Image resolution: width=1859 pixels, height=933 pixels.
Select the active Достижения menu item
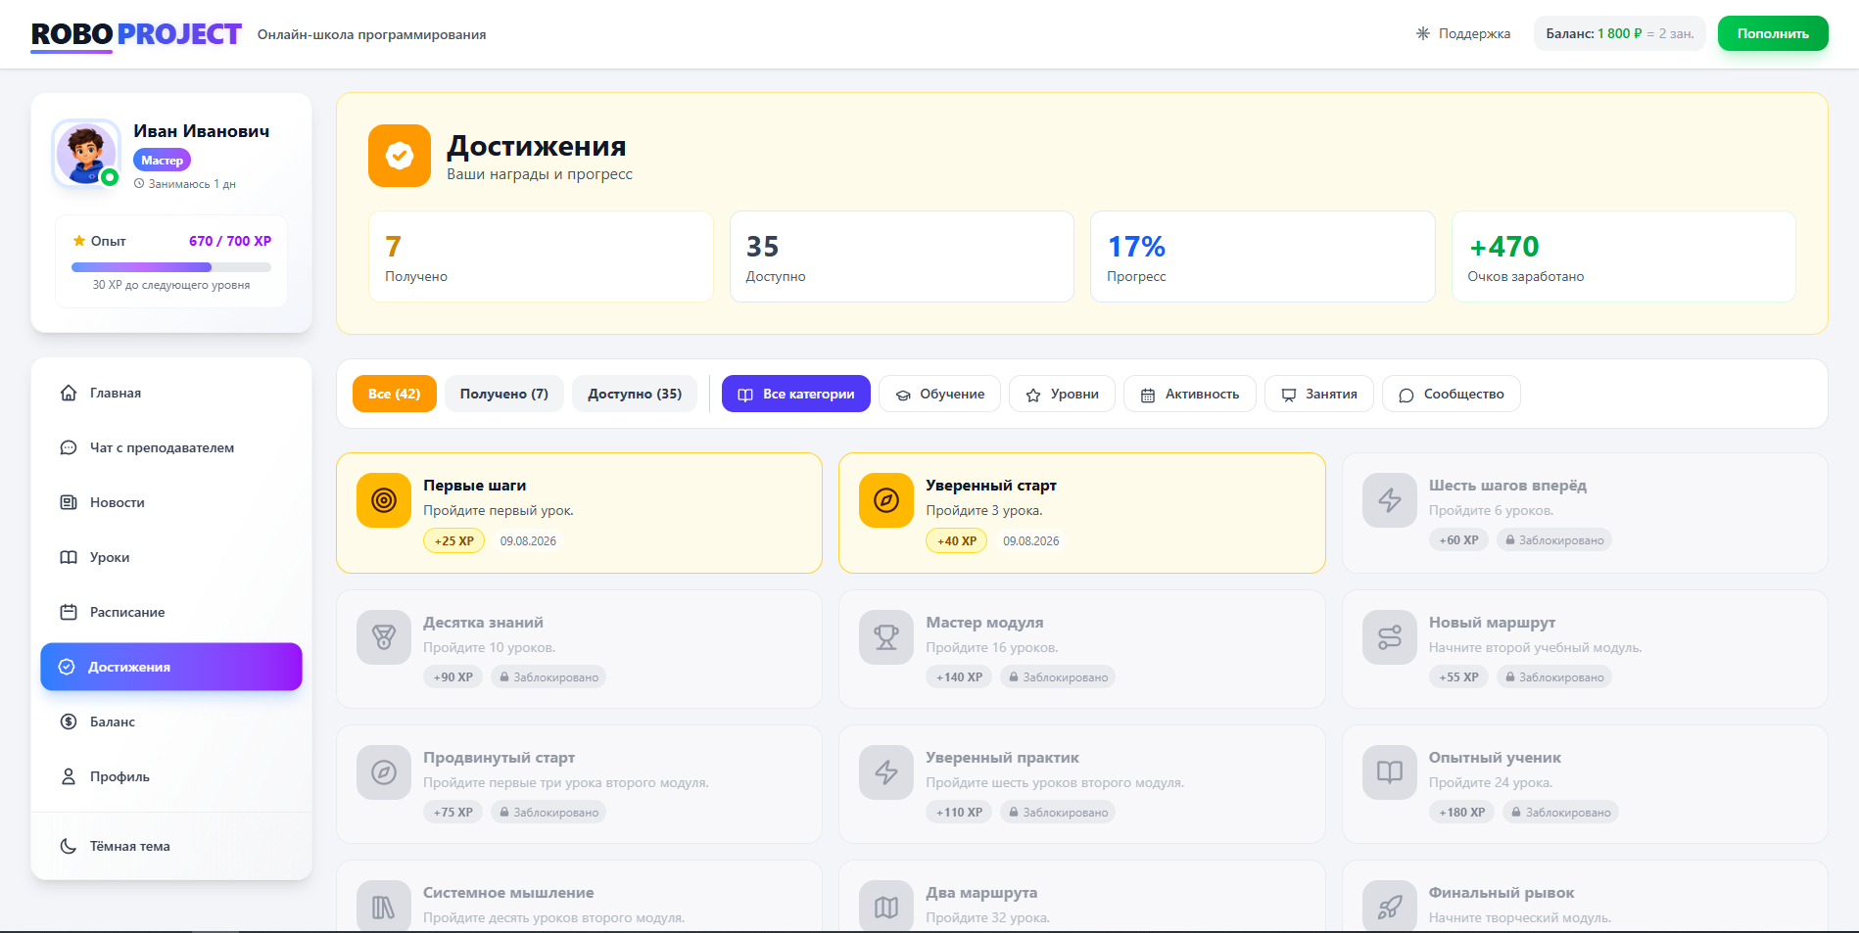coord(171,667)
